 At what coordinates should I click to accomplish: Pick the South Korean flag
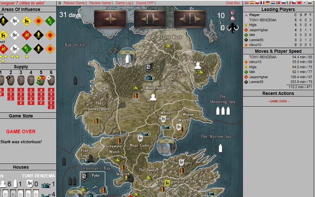click(x=305, y=3)
